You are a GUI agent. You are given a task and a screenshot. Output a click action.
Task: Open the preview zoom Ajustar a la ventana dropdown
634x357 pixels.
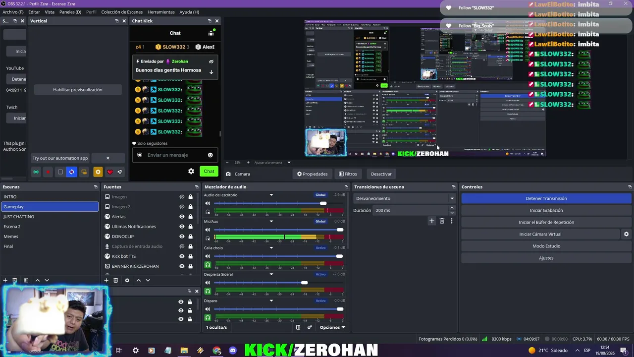tap(272, 162)
